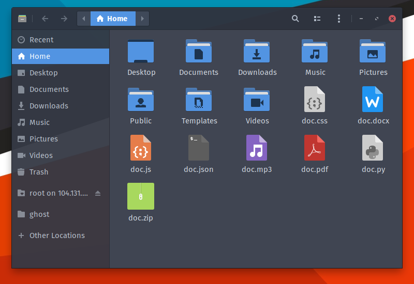Toggle list view mode
This screenshot has height=284, width=414.
click(x=317, y=19)
